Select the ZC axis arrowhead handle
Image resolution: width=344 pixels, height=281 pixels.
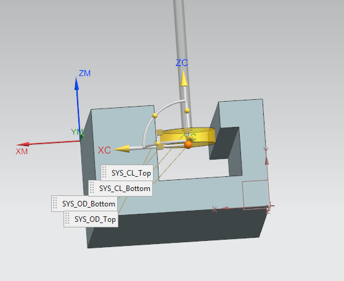click(184, 78)
